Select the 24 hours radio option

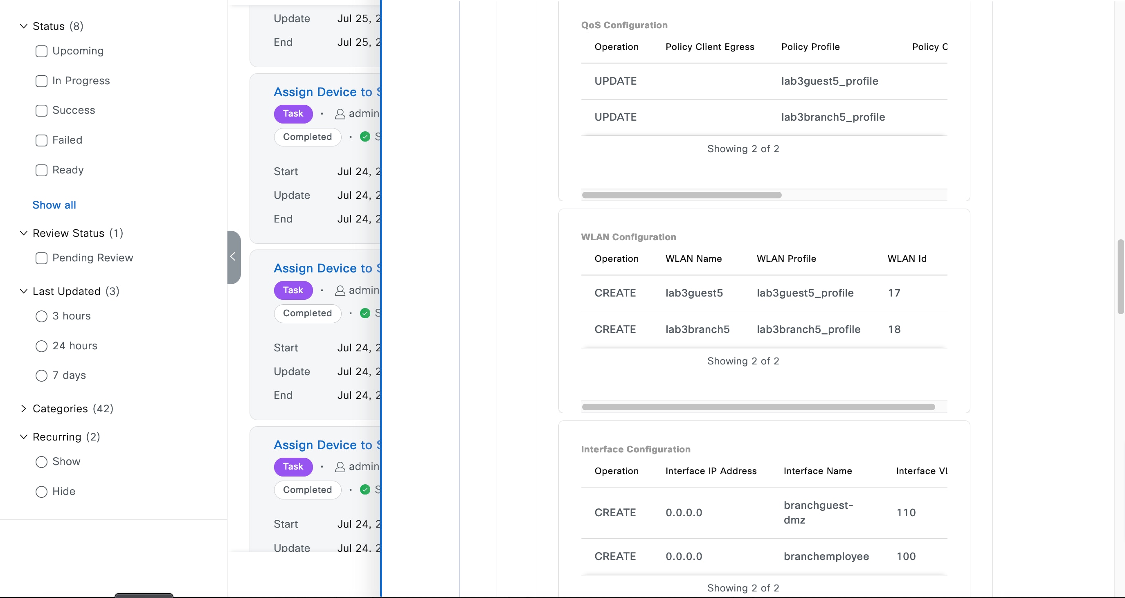pyautogui.click(x=41, y=346)
